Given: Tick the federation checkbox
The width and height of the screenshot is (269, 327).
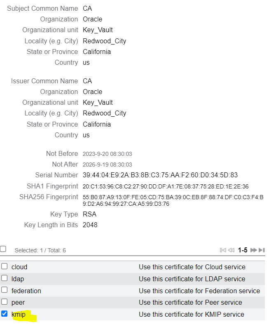Looking at the screenshot, I should [5, 290].
